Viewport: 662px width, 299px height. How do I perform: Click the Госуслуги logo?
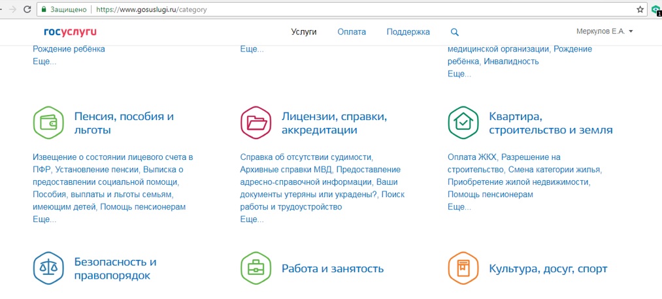70,32
